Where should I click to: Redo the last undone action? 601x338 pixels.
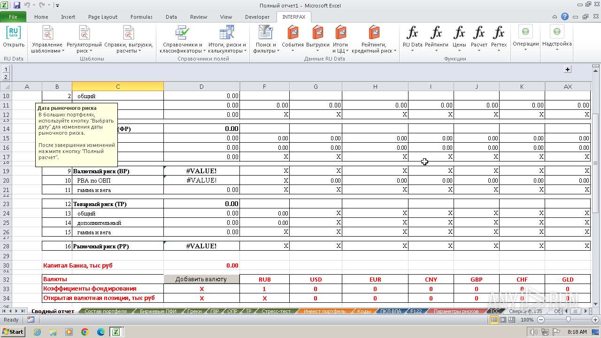[x=42, y=6]
